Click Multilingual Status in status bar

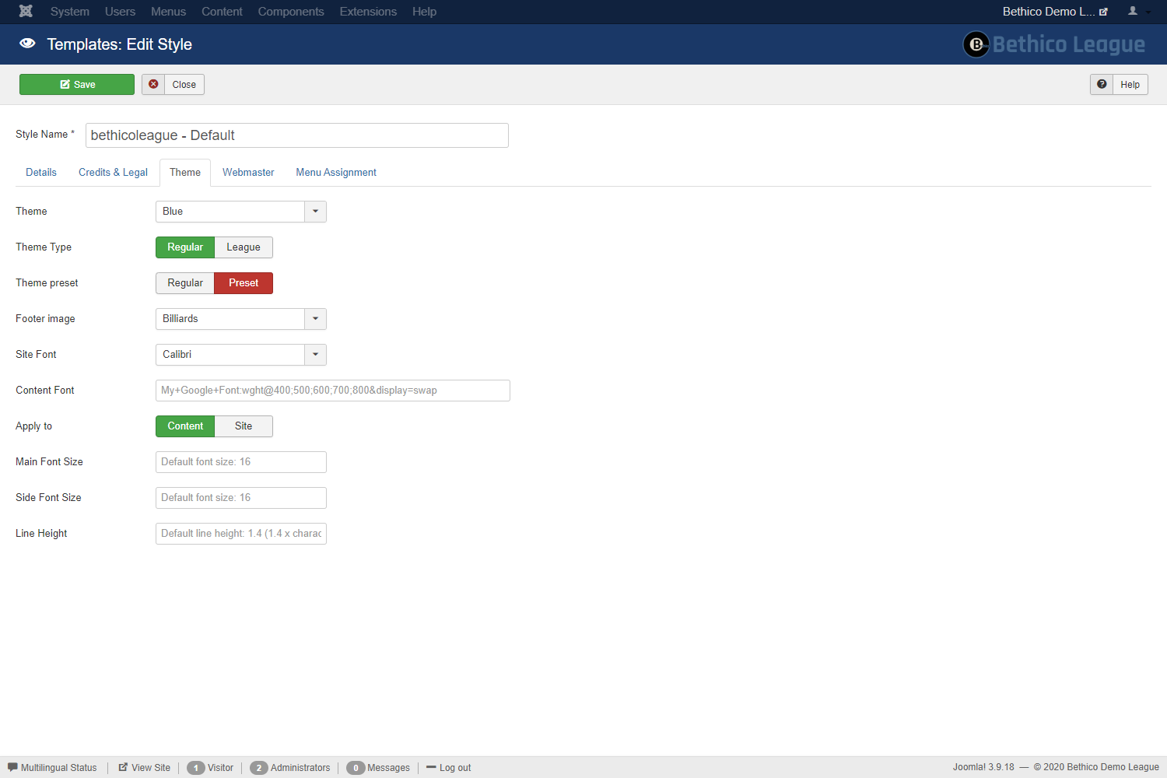click(53, 767)
